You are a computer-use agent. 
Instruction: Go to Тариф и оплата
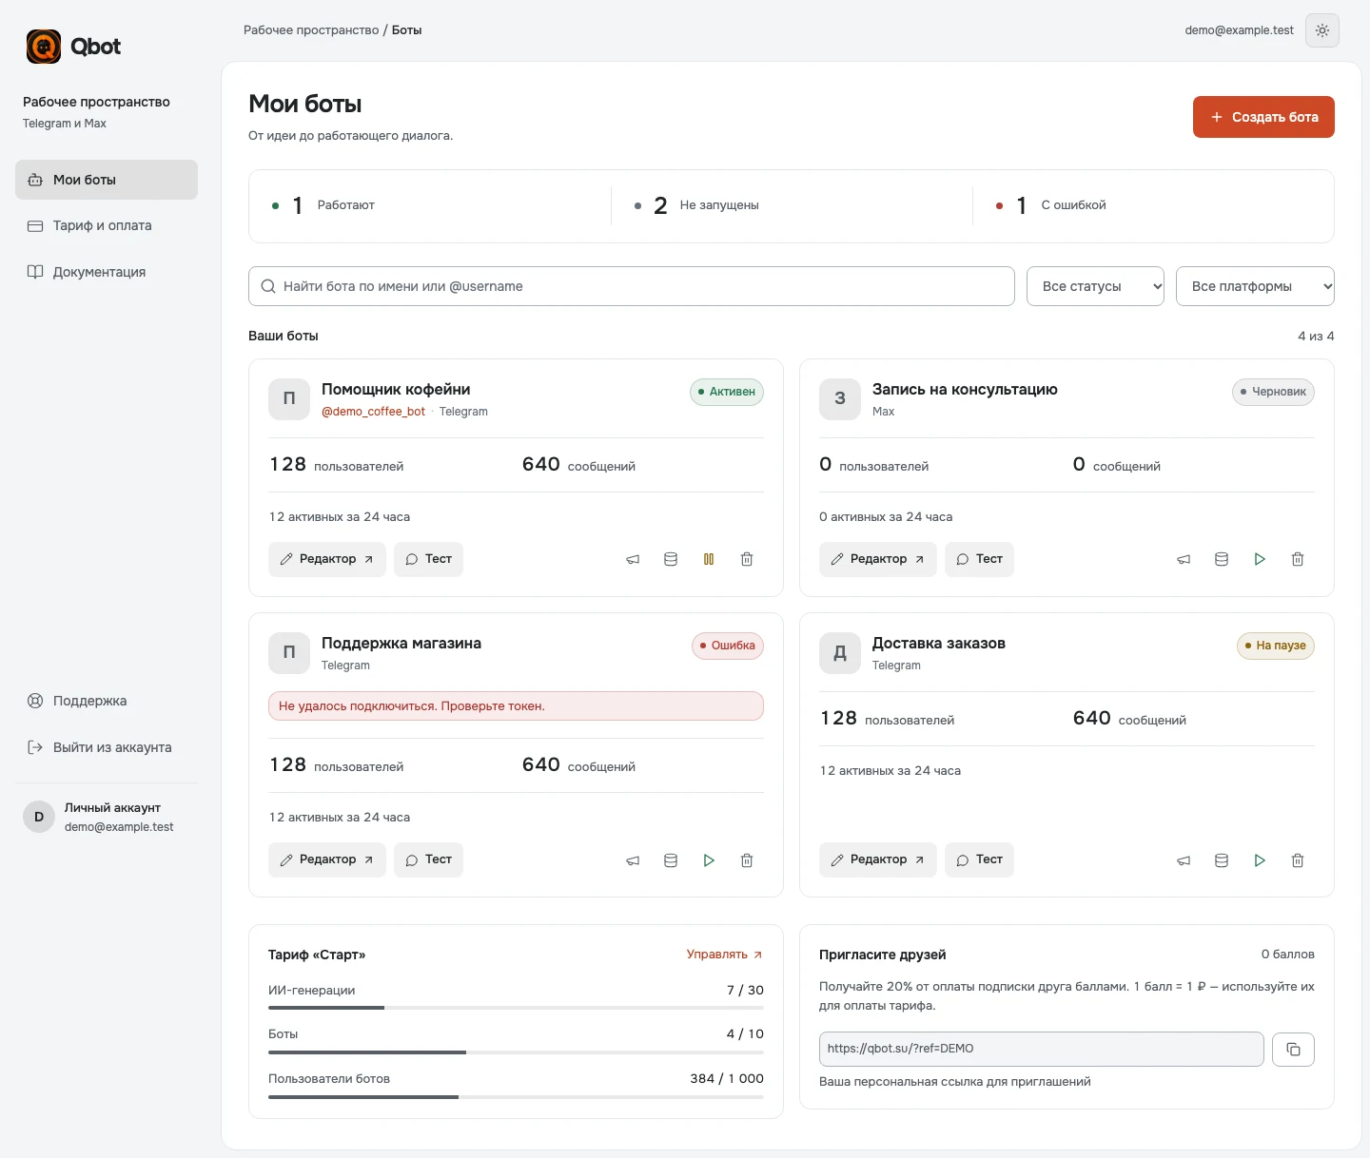point(107,225)
